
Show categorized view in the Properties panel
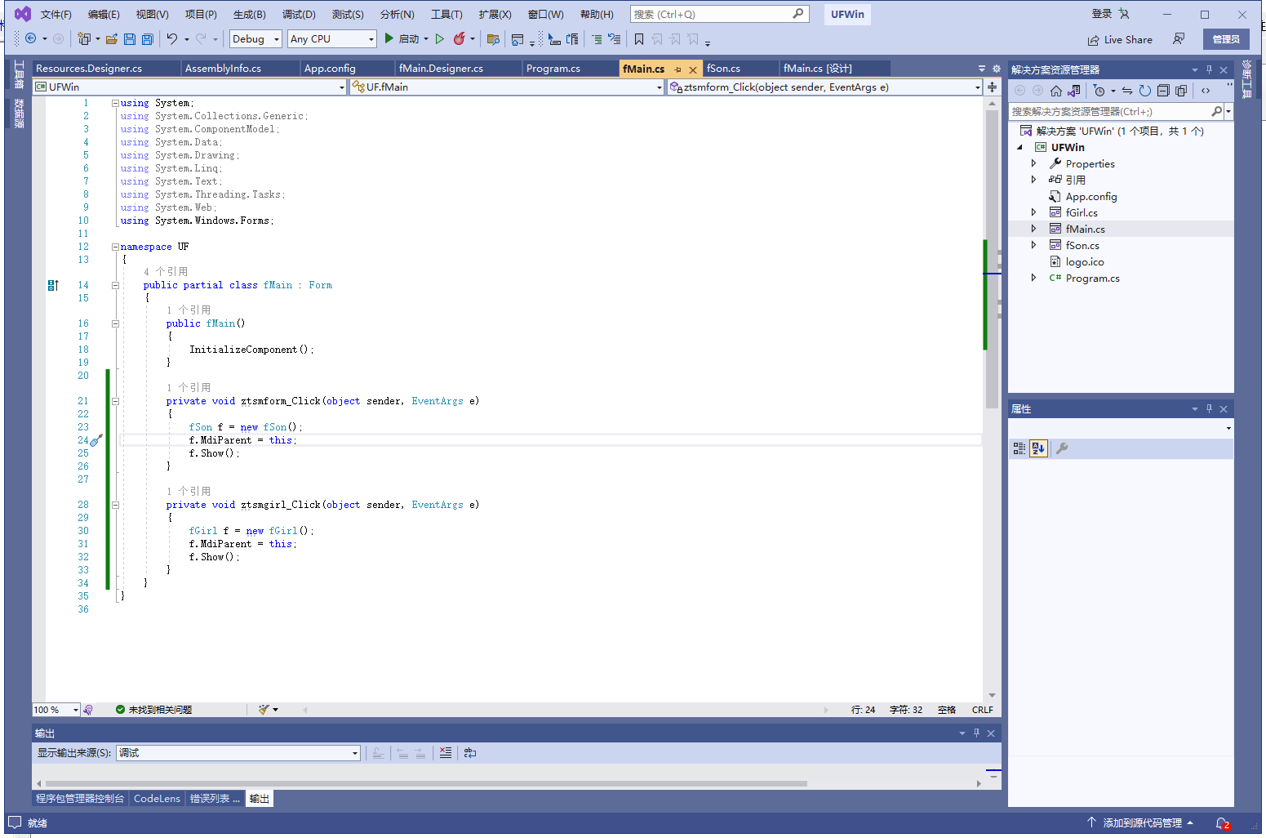tap(1019, 448)
